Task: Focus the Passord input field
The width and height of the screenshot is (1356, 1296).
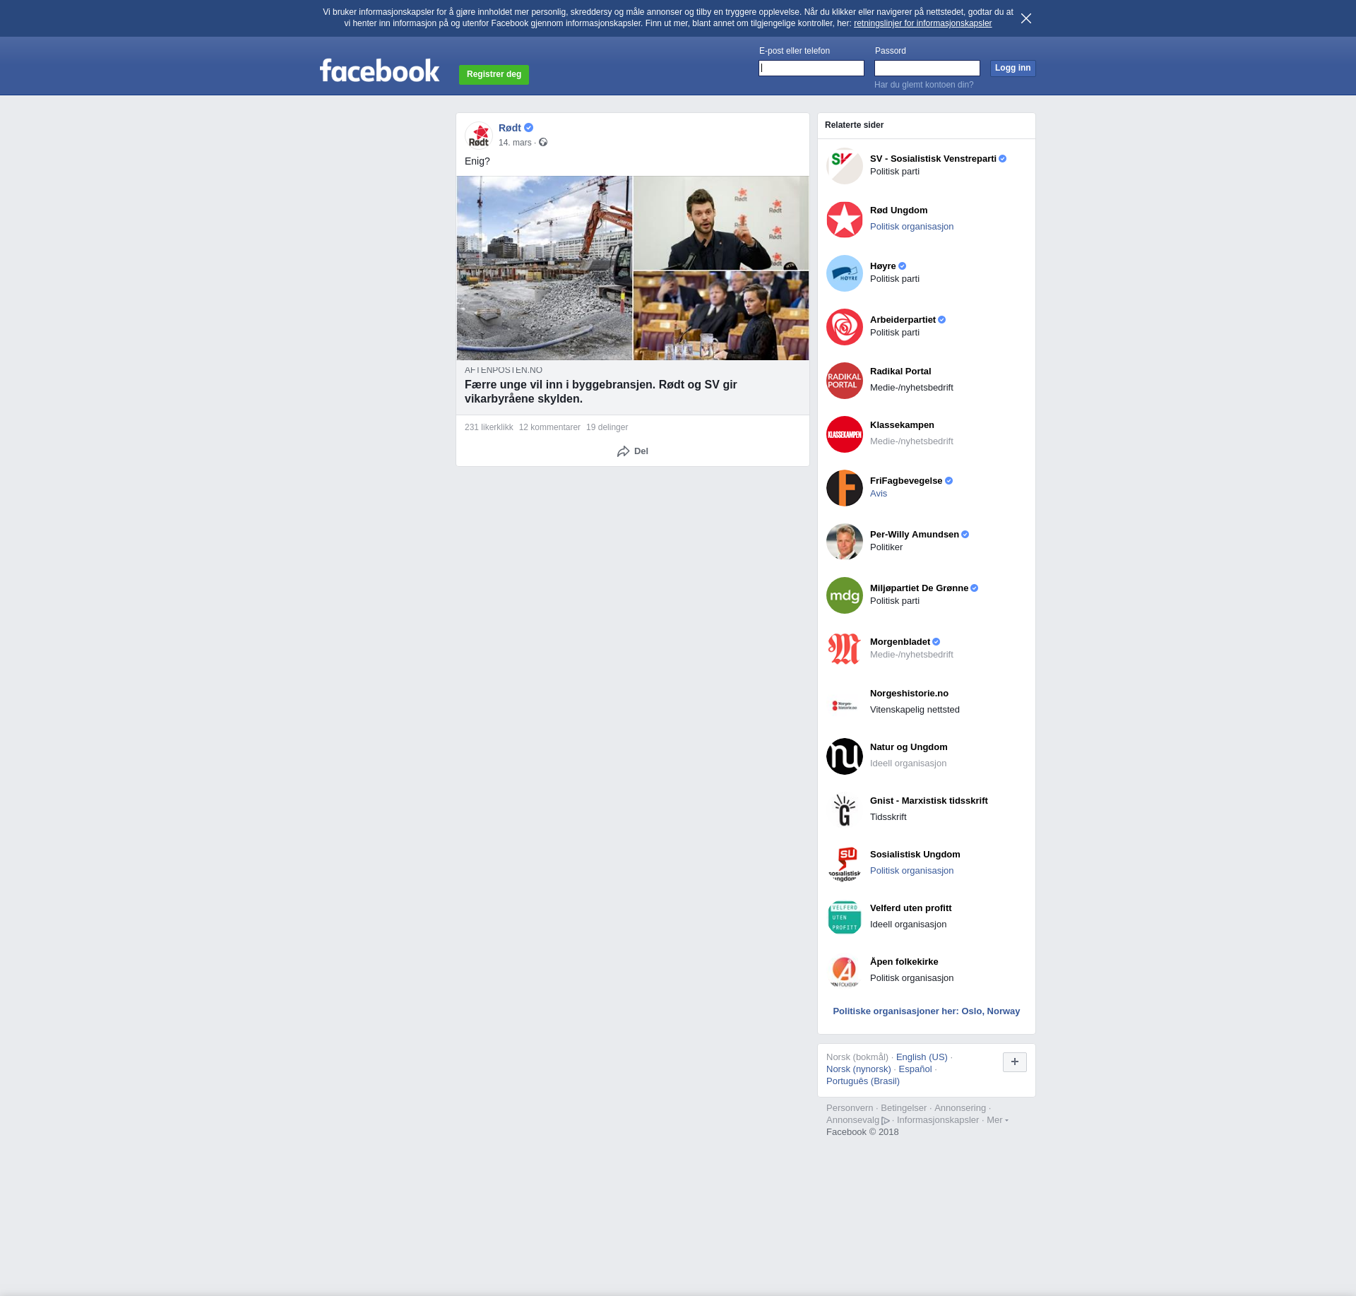Action: pos(927,68)
